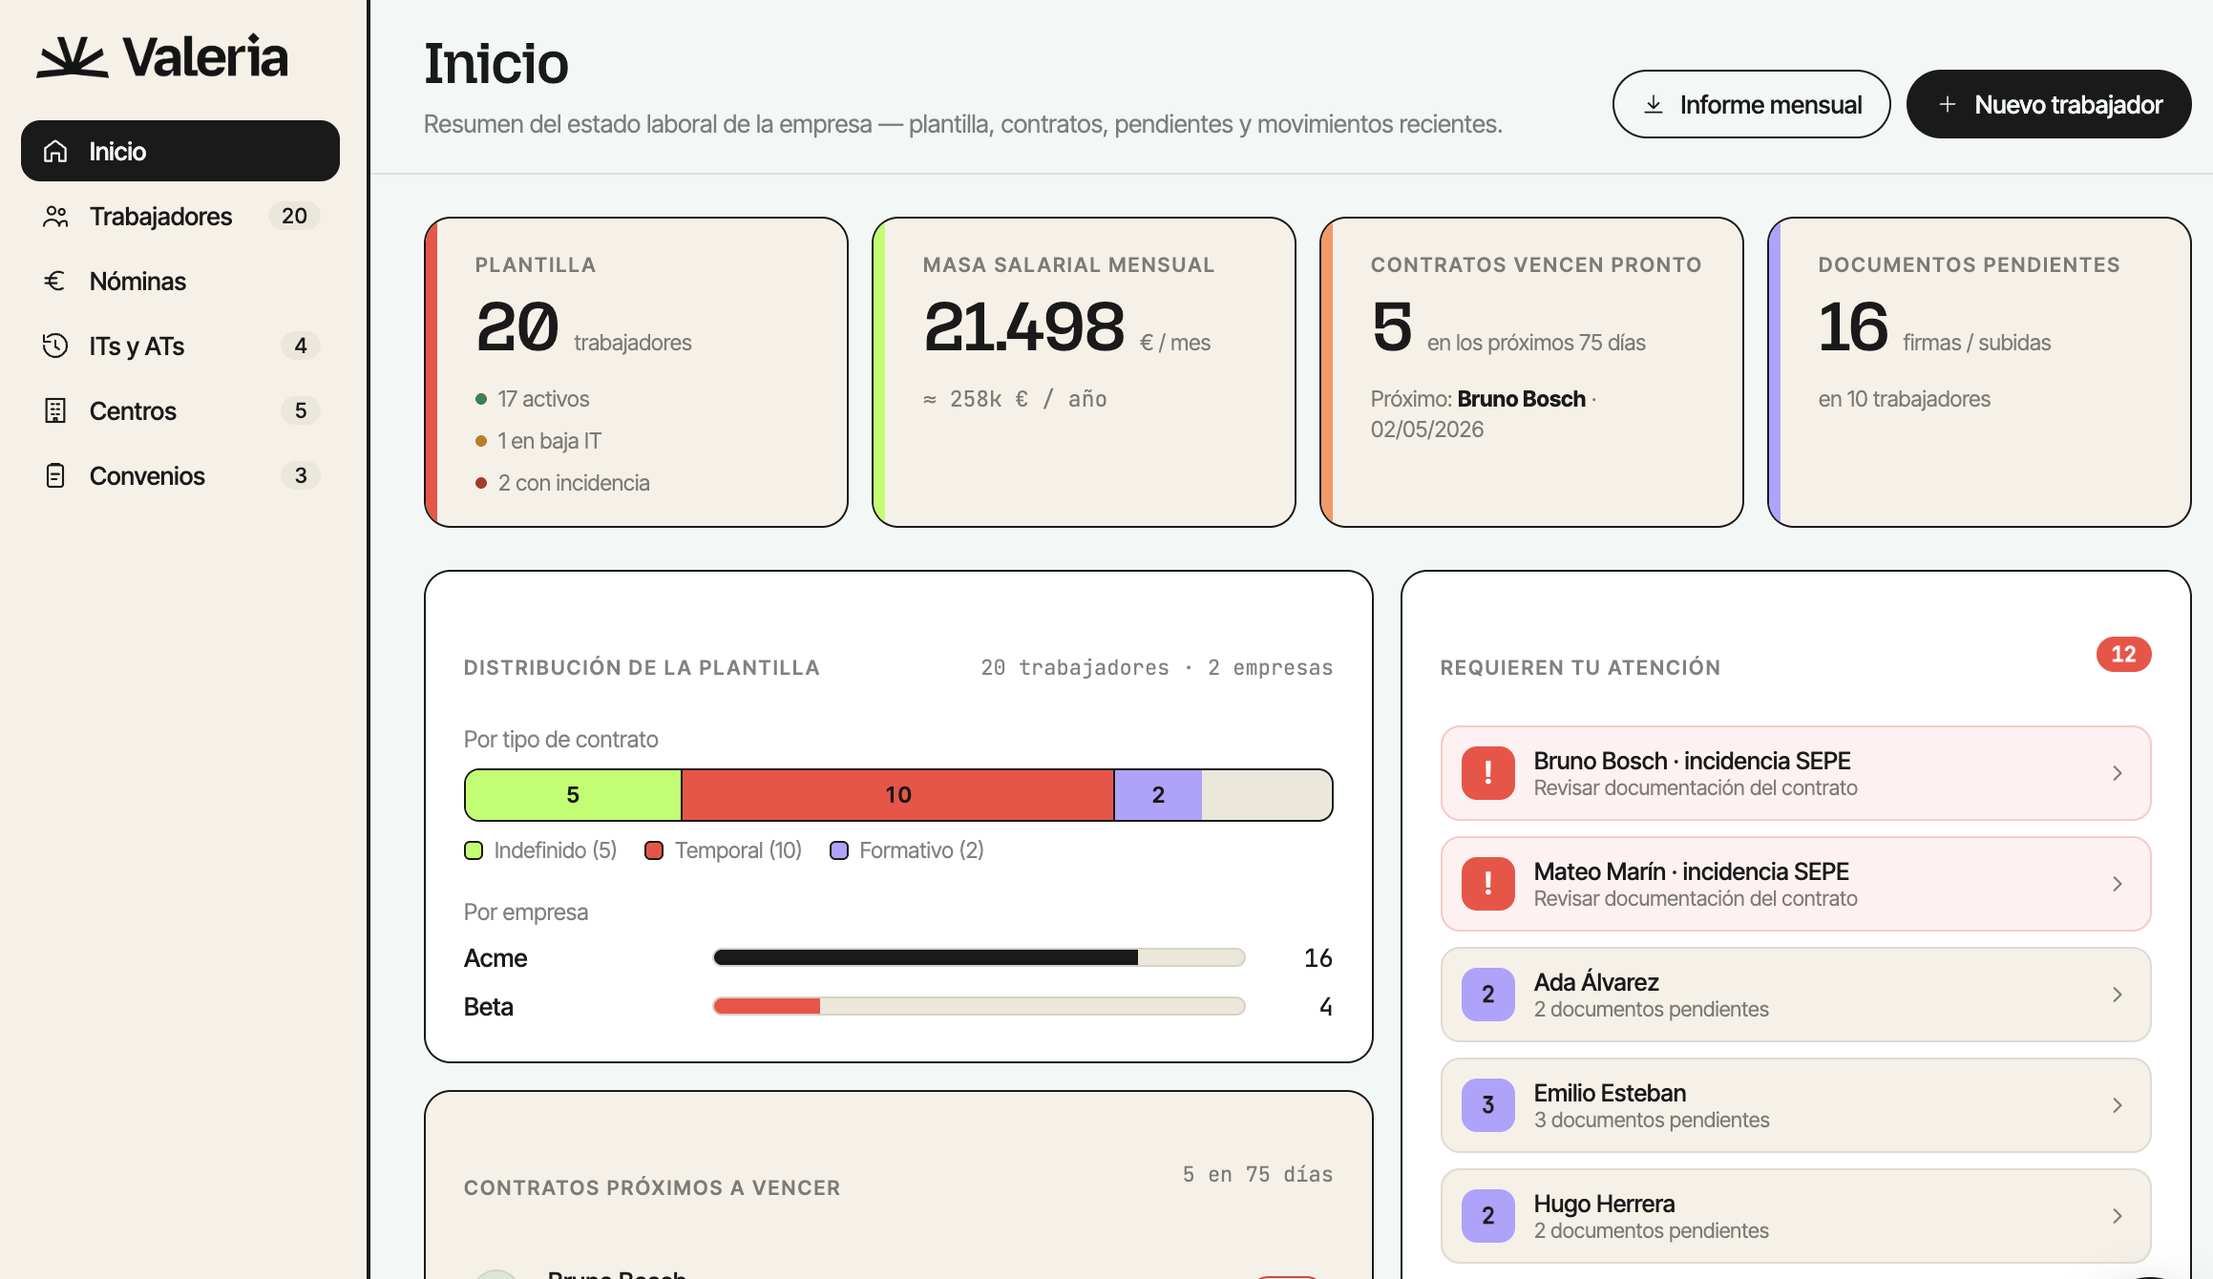Click the '2 con incidencia' line
The height and width of the screenshot is (1279, 2213).
[x=562, y=483]
